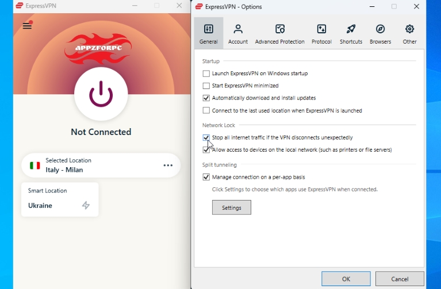Click the Smart Location label

[48, 191]
